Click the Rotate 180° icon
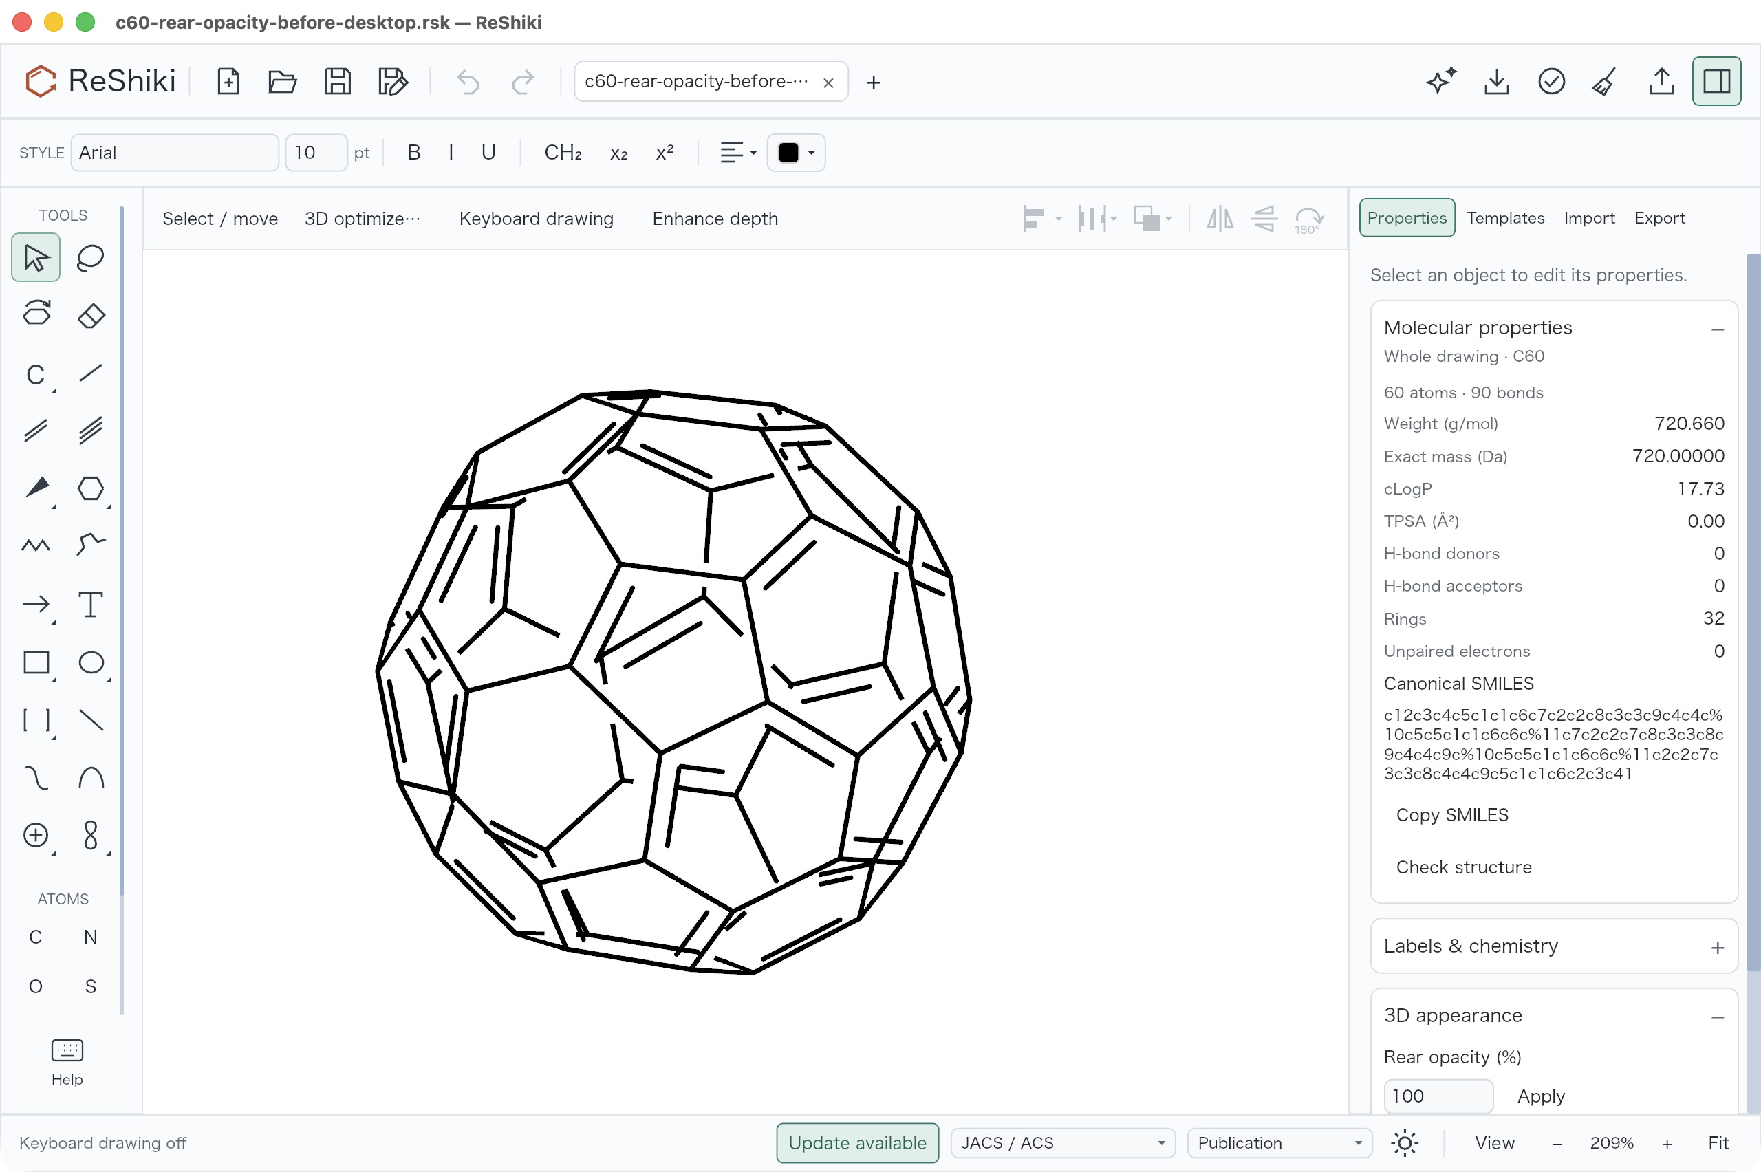The height and width of the screenshot is (1172, 1761). click(1309, 219)
